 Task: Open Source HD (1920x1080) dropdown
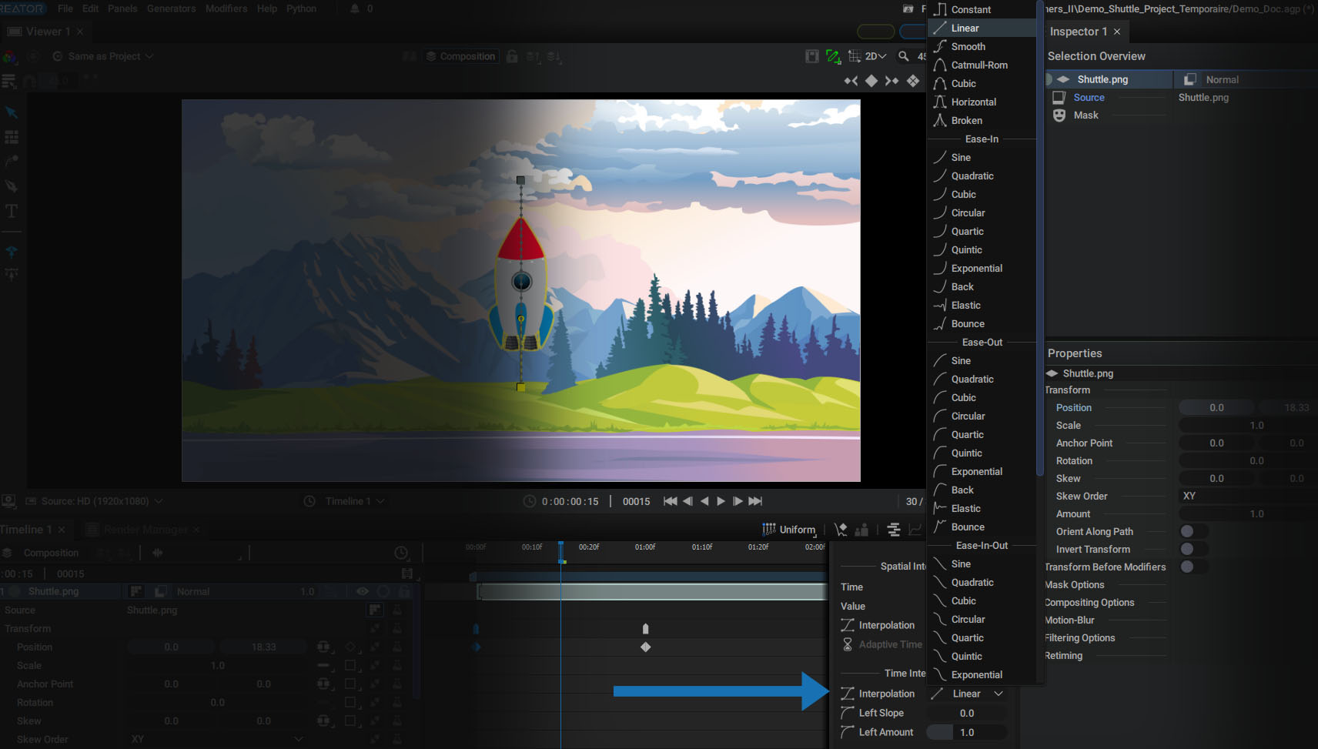coord(95,501)
